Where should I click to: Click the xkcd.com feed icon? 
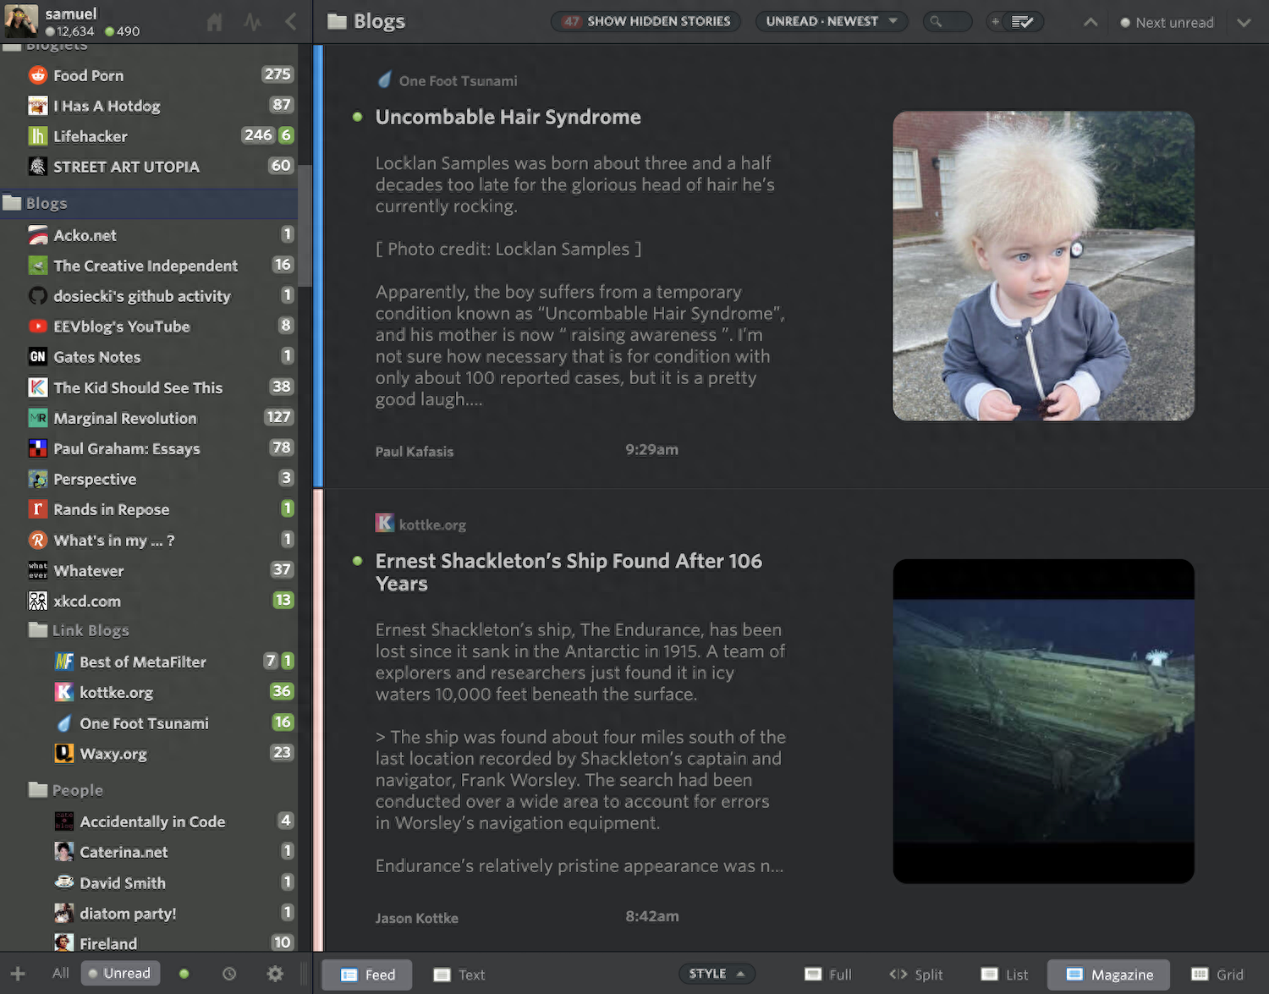pos(38,601)
